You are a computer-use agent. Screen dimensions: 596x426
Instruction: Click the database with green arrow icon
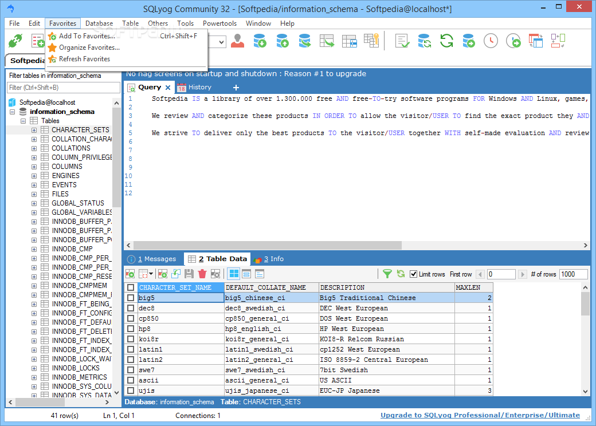tap(469, 41)
